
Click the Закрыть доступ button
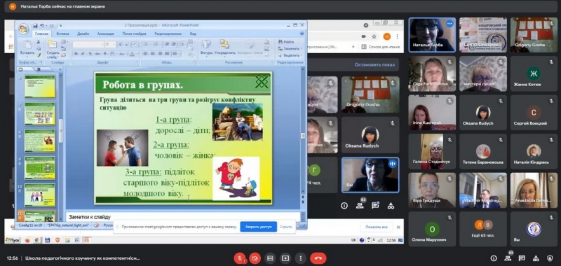coord(258,227)
